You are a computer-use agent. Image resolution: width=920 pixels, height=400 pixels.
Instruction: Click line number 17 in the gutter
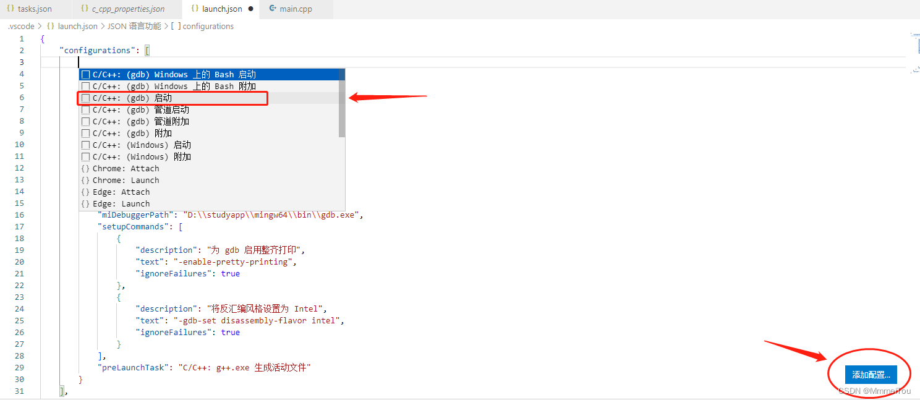point(19,227)
